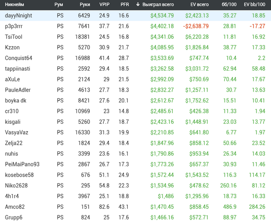Select the PeiMaiPano93 player

[x=22, y=164]
